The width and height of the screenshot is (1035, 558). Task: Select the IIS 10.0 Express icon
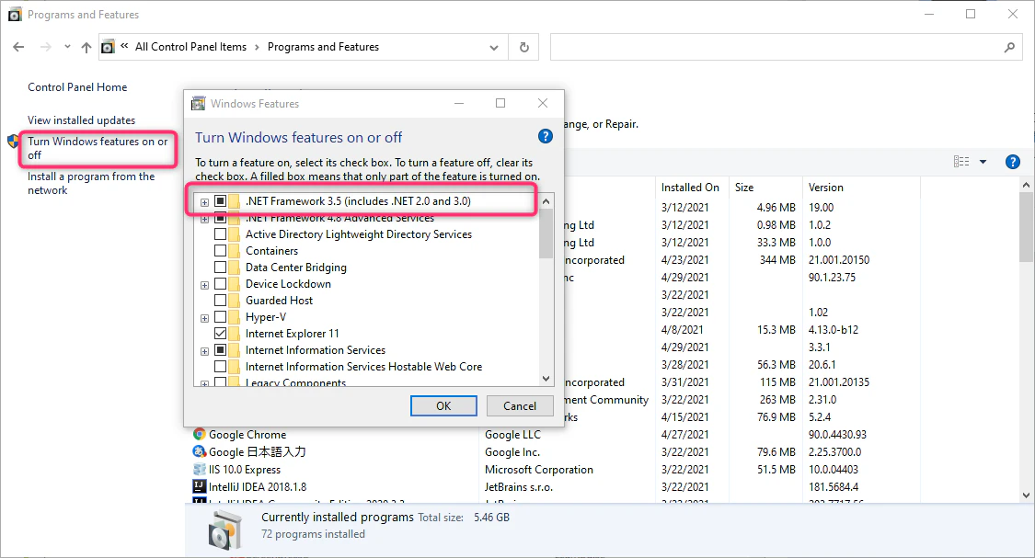click(200, 469)
